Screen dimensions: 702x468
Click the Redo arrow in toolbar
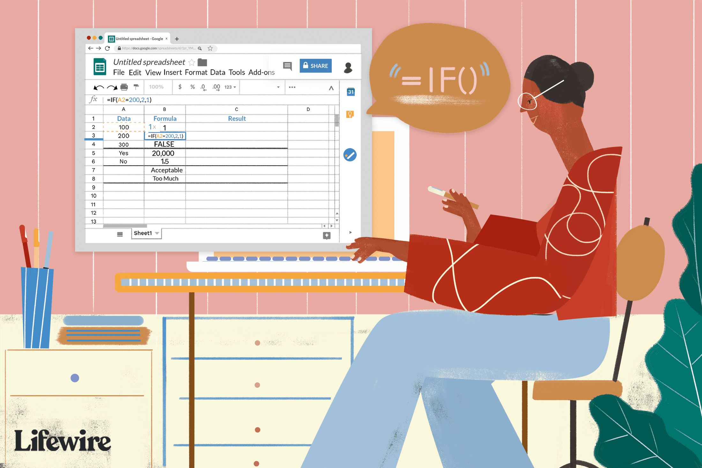pos(112,87)
